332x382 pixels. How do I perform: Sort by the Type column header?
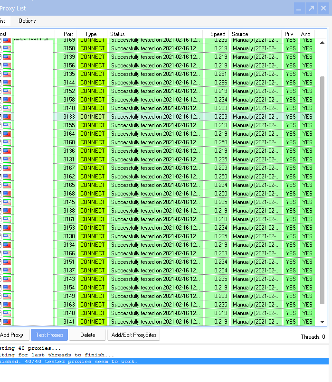[92, 34]
